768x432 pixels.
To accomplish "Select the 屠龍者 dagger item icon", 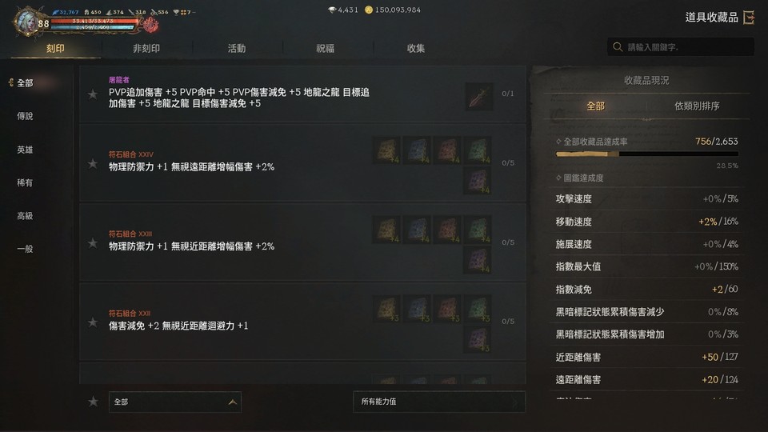I will 478,97.
